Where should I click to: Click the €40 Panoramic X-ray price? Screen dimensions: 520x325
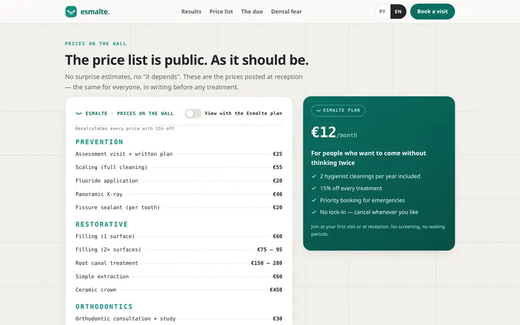278,194
